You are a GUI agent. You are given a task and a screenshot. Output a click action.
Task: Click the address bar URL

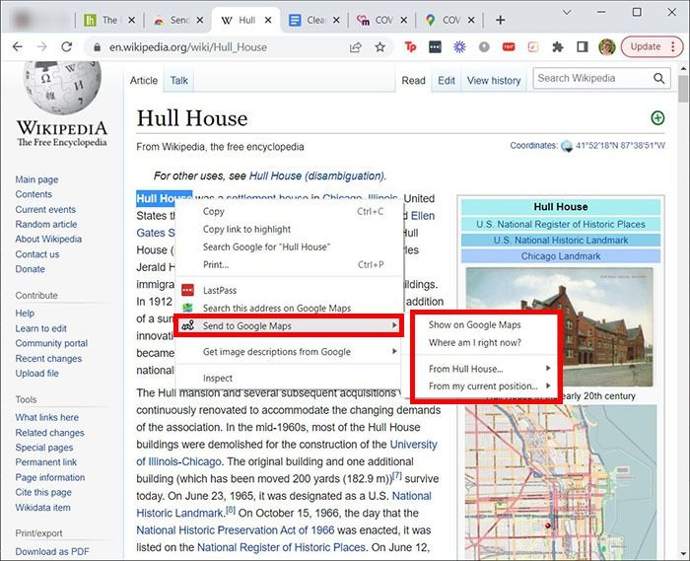pos(188,47)
